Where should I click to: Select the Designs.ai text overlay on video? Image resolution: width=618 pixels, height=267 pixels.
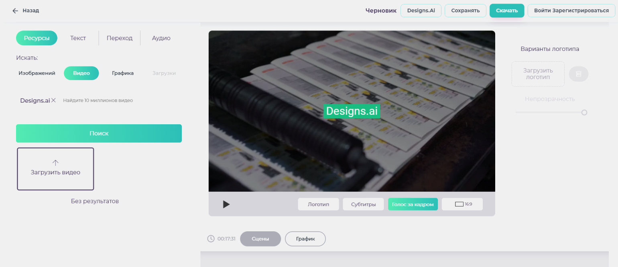click(352, 111)
